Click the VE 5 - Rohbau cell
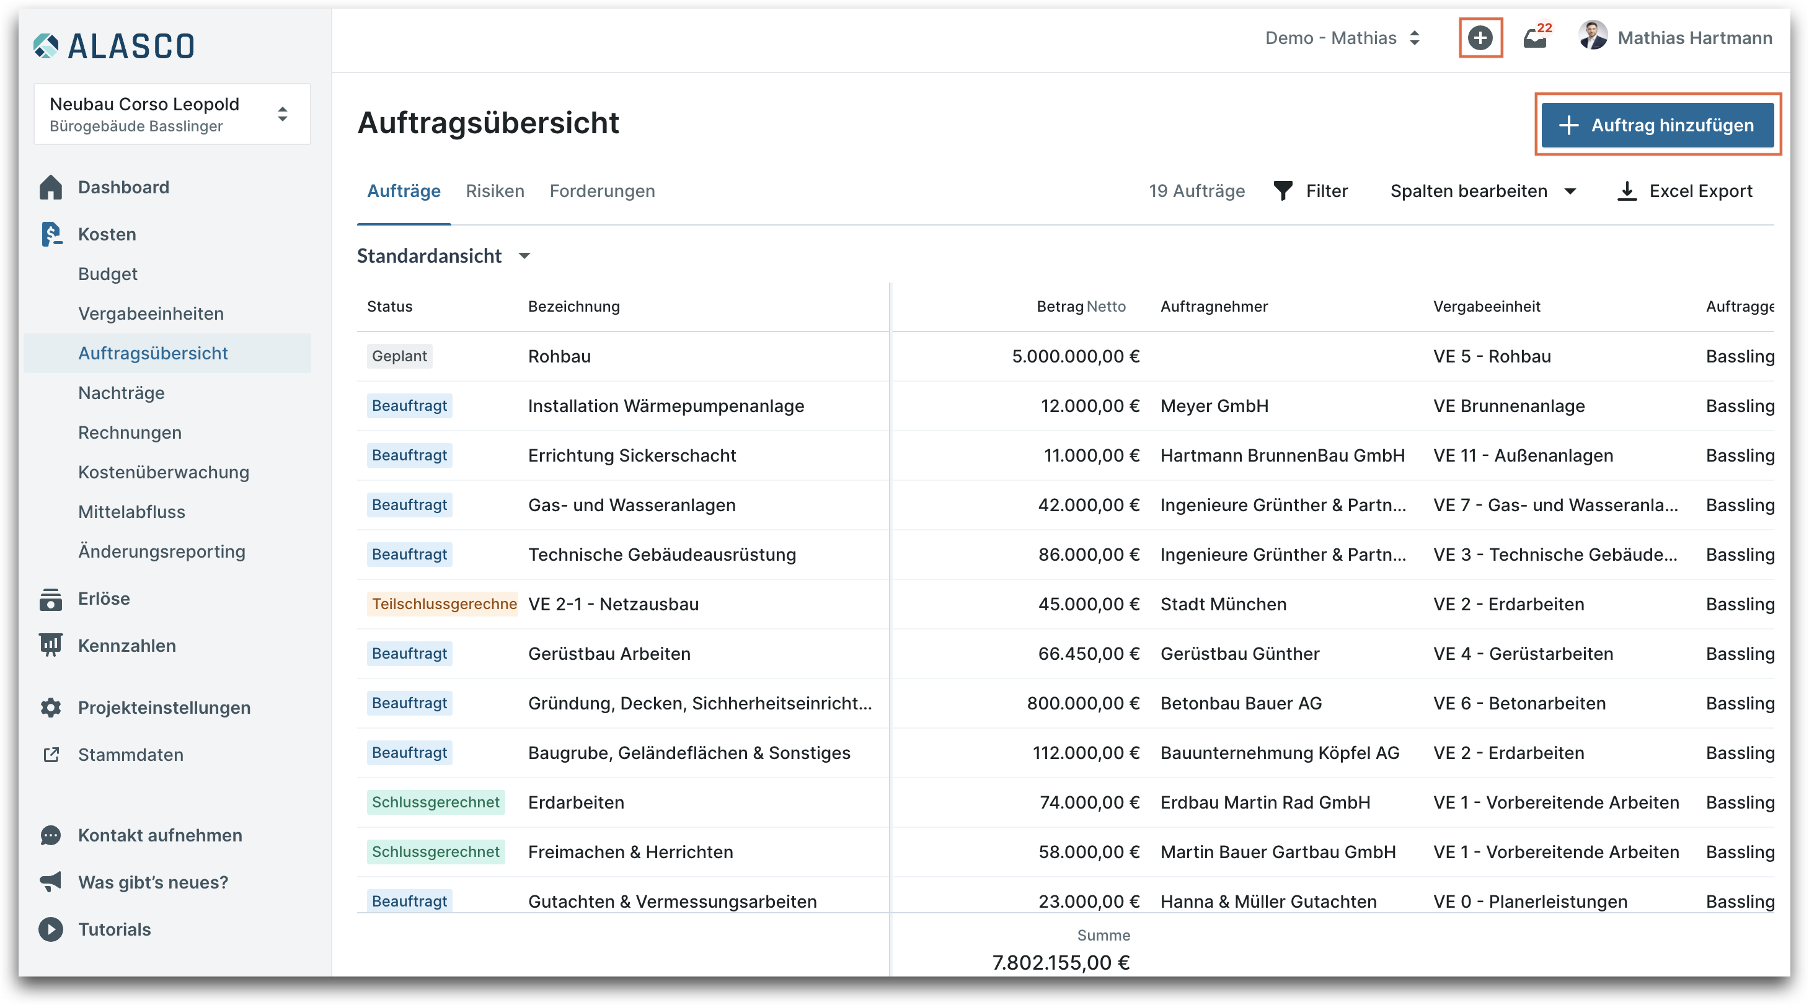This screenshot has width=1809, height=1005. pyautogui.click(x=1492, y=356)
